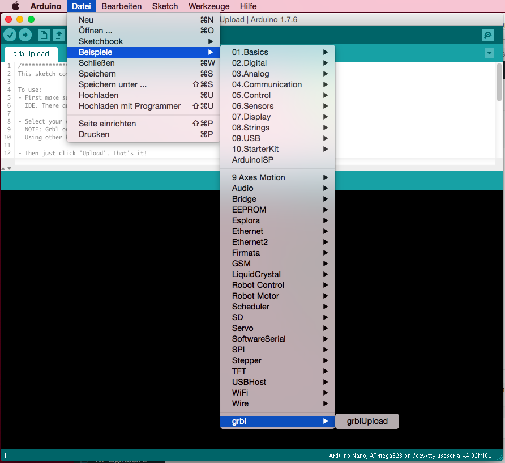This screenshot has width=505, height=463.
Task: Open the Sketch menu
Action: point(165,6)
